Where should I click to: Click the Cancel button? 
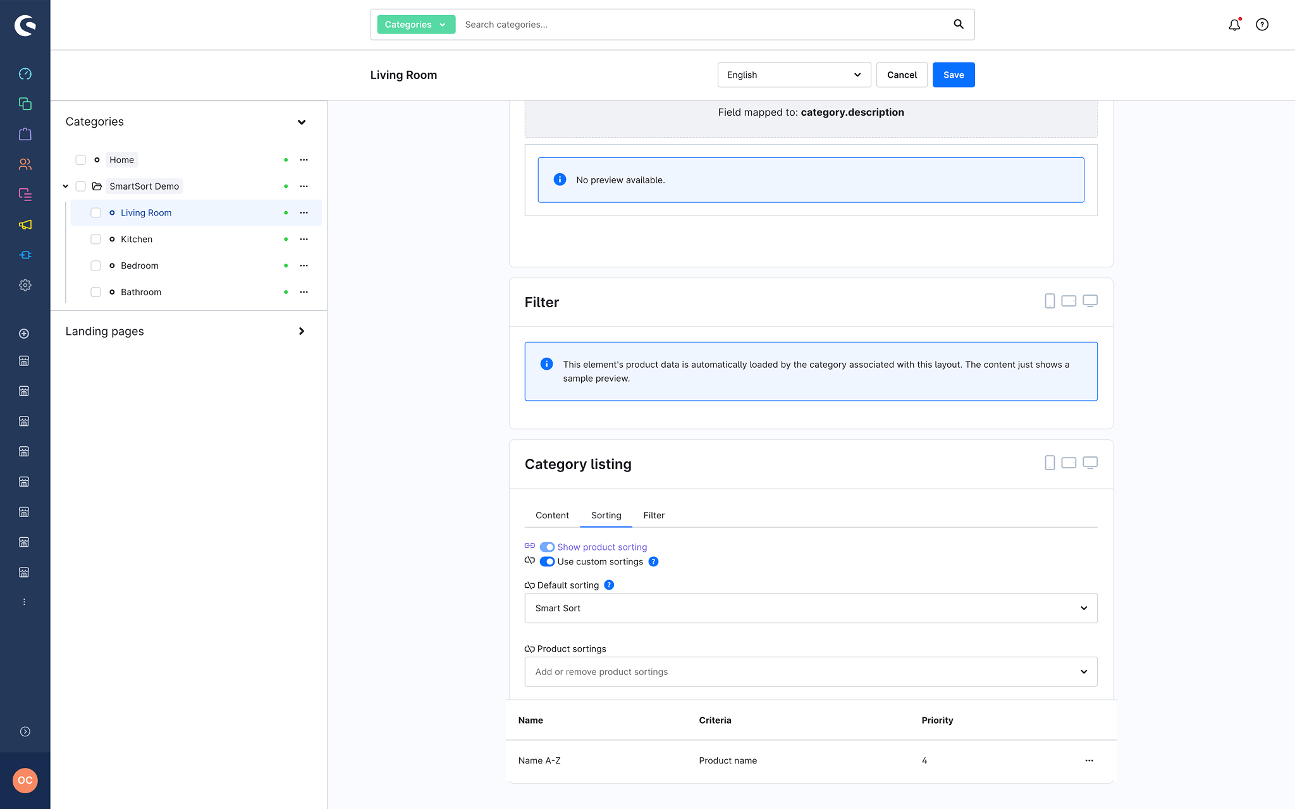[x=902, y=75]
